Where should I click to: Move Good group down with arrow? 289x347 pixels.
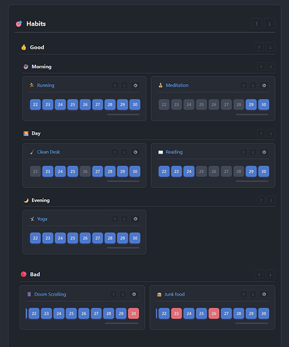(270, 47)
